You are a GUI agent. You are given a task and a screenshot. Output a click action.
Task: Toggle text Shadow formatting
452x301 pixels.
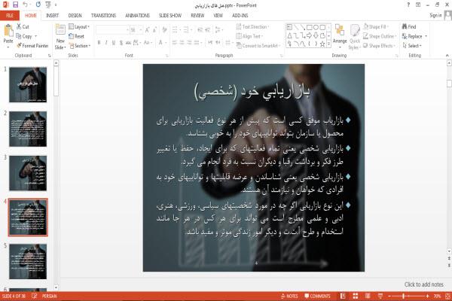coord(121,43)
